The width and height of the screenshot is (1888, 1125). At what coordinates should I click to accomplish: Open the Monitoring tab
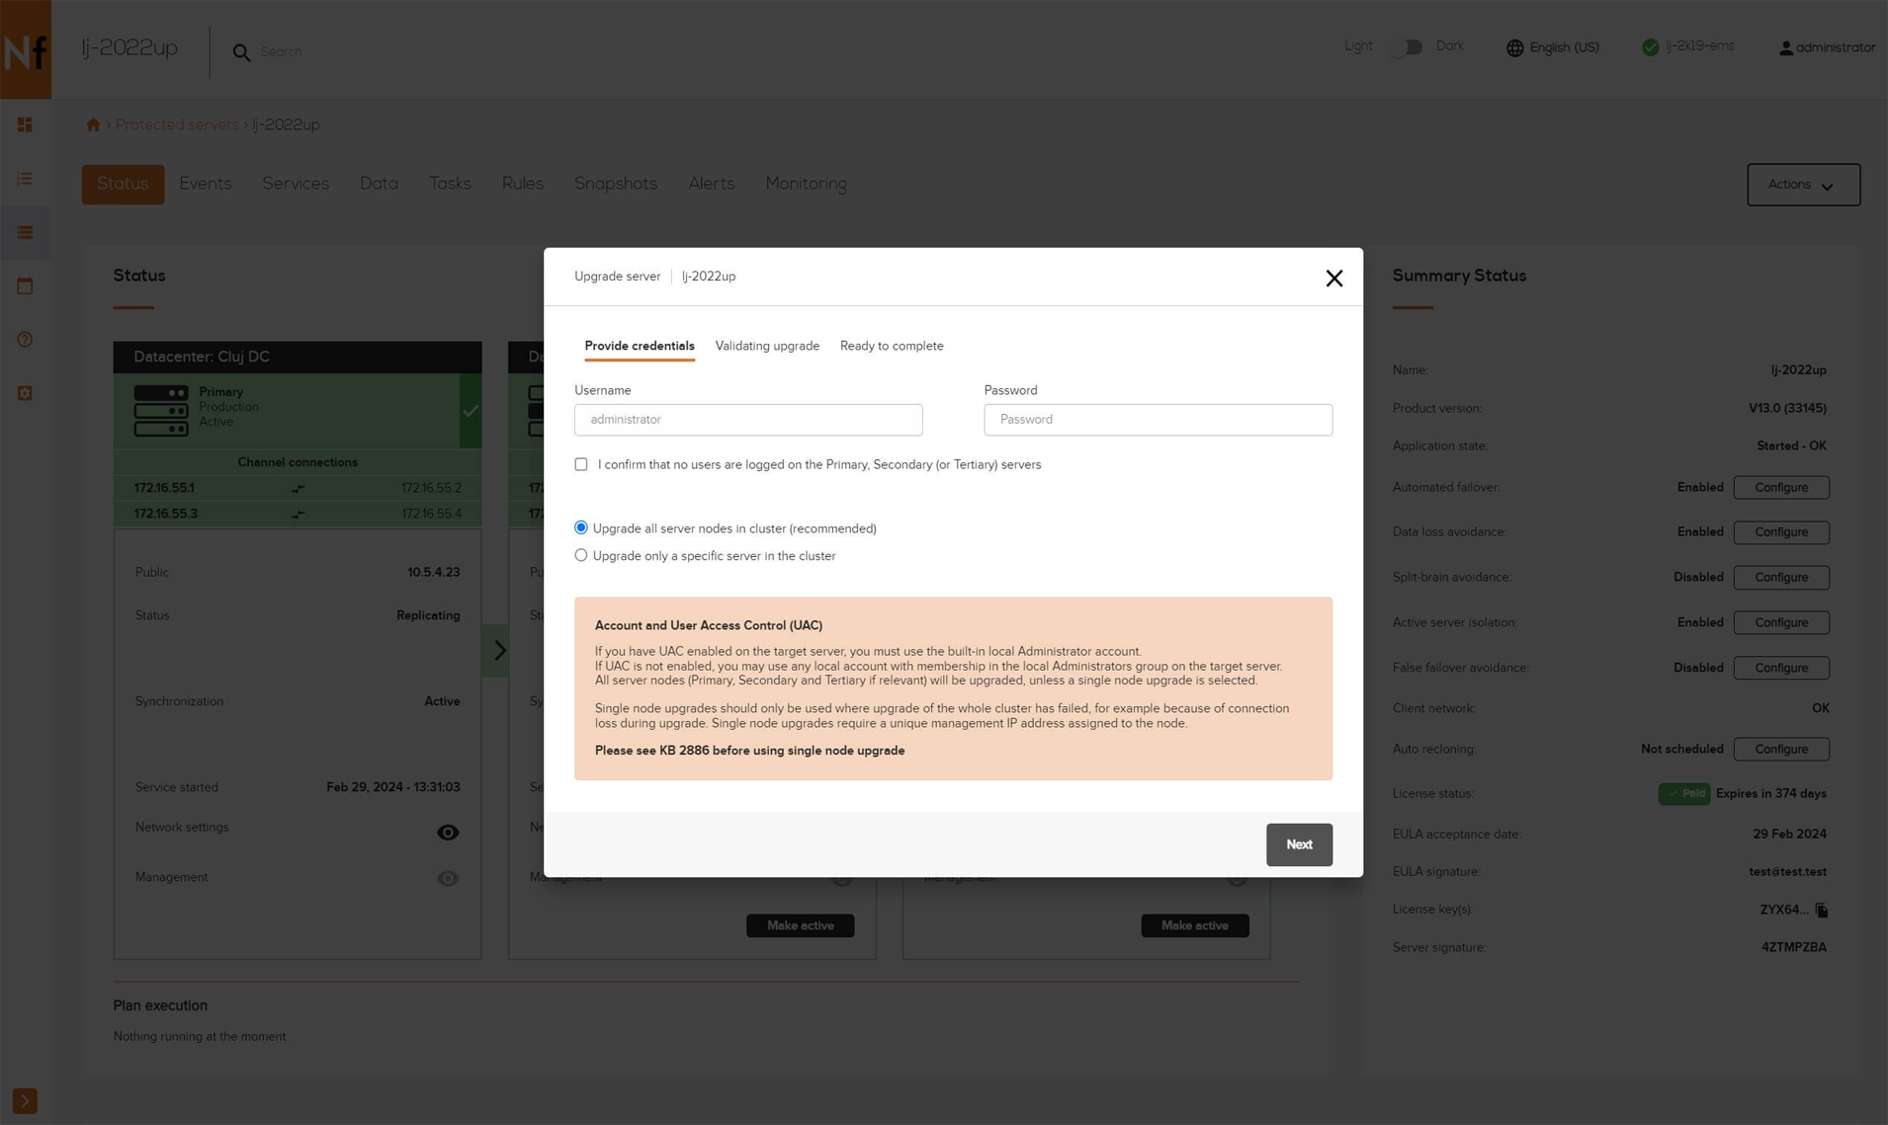(x=806, y=185)
